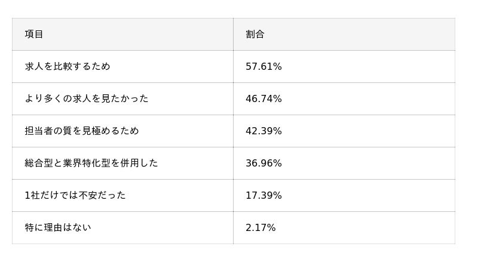Click the column divider beside 42.39%
Viewport: 478px width, 262px height.
[x=233, y=131]
